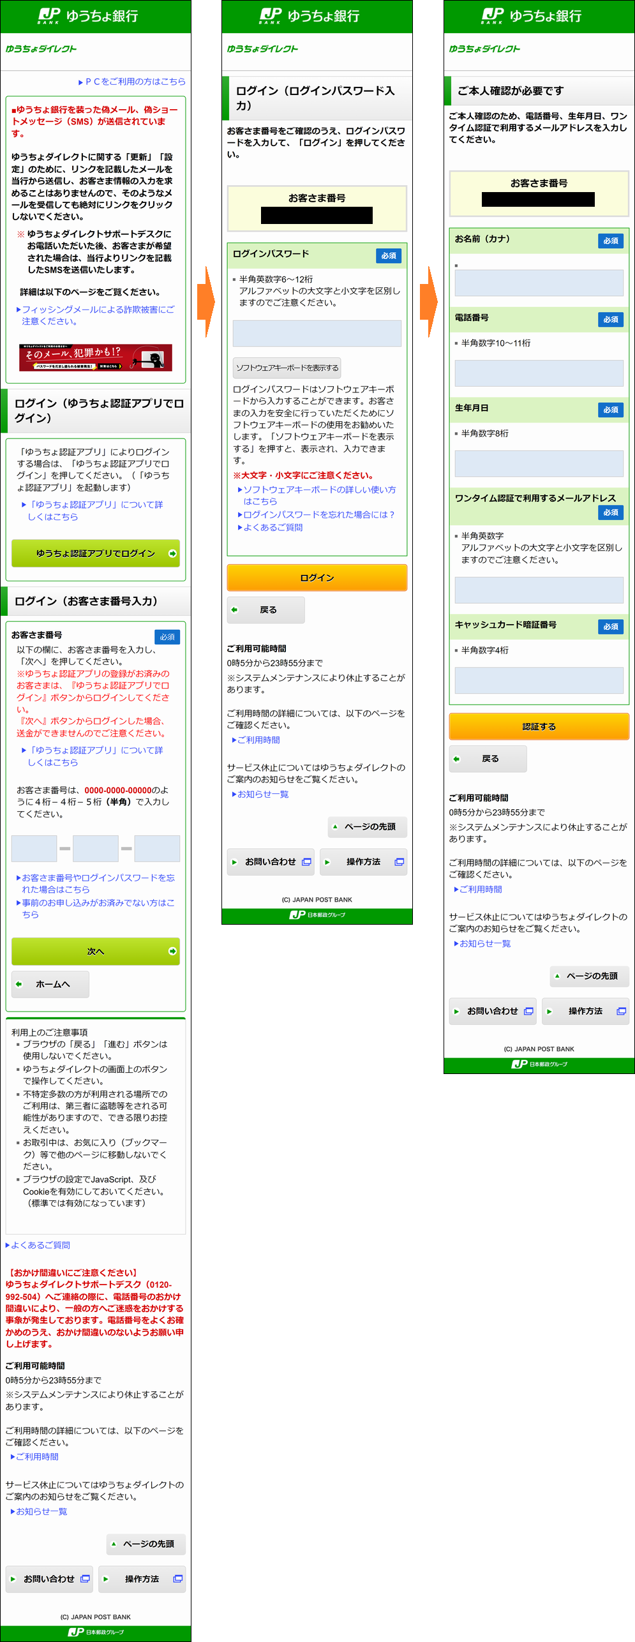Click the 電話番号 input field

(x=539, y=373)
